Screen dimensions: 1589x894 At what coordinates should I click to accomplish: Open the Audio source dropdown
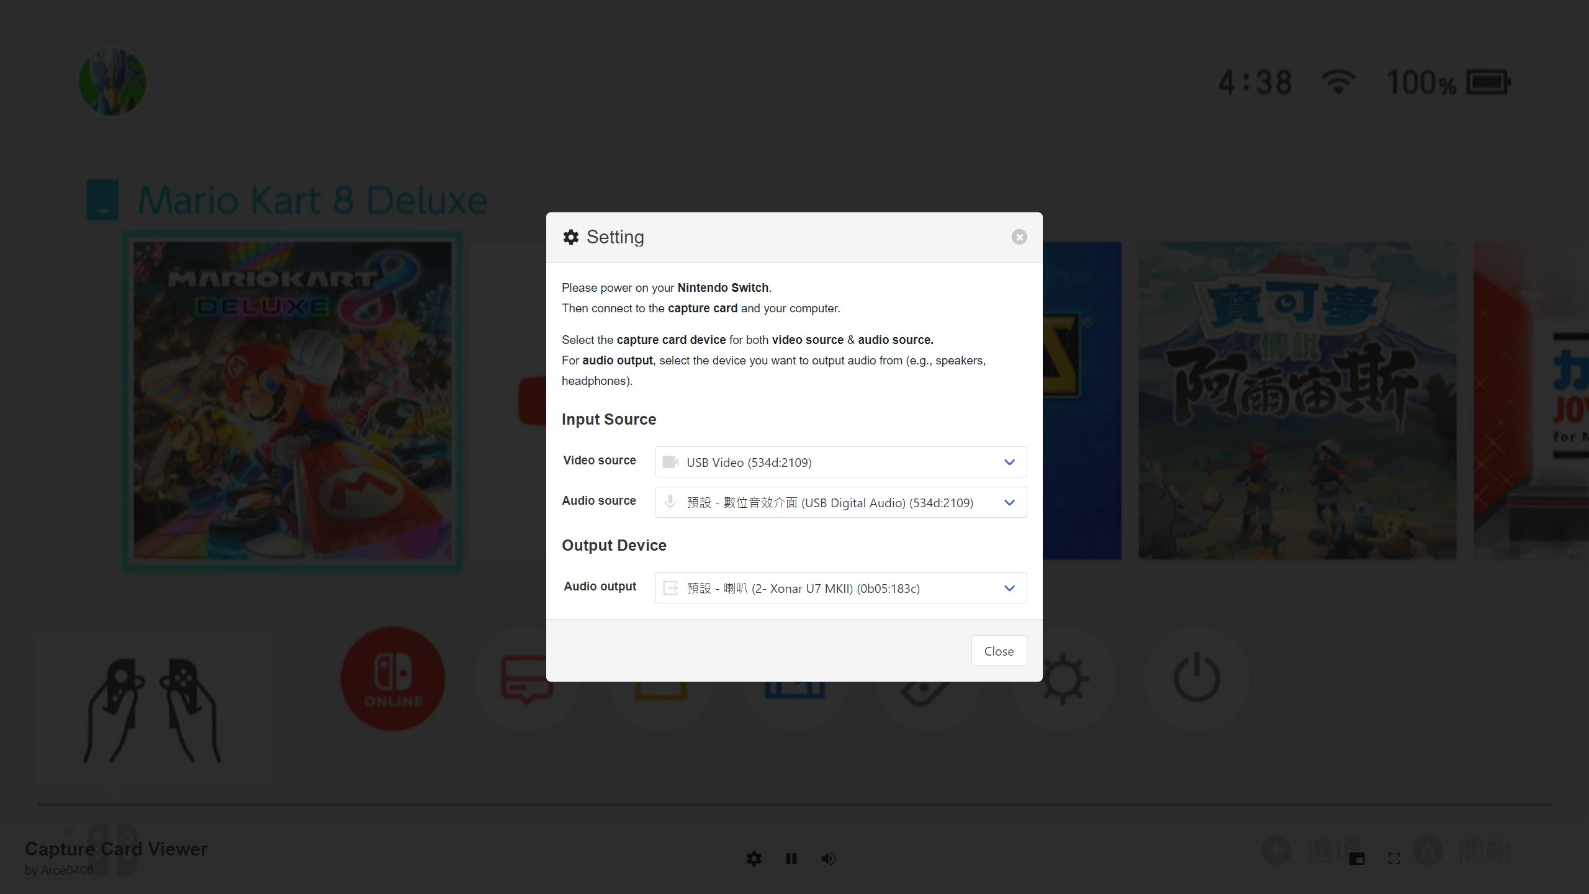840,502
